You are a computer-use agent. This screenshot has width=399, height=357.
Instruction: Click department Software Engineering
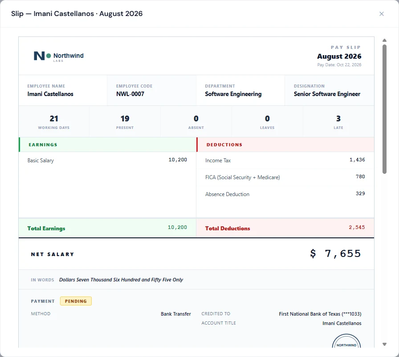(x=233, y=94)
